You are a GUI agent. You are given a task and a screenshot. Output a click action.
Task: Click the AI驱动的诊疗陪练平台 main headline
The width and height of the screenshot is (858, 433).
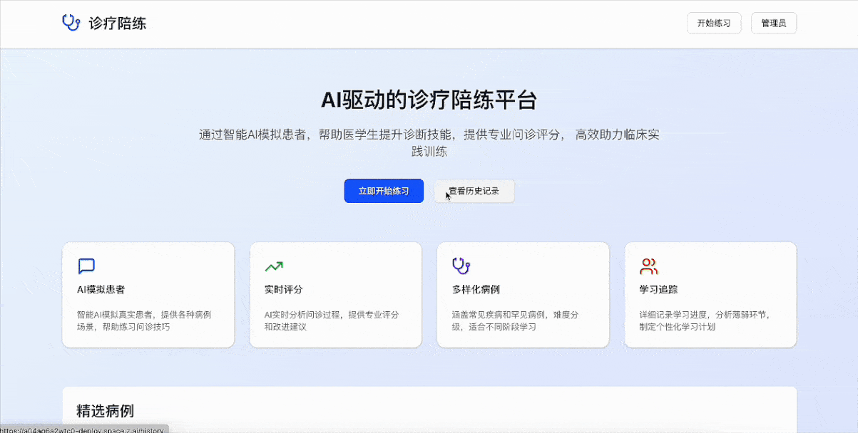pyautogui.click(x=429, y=100)
